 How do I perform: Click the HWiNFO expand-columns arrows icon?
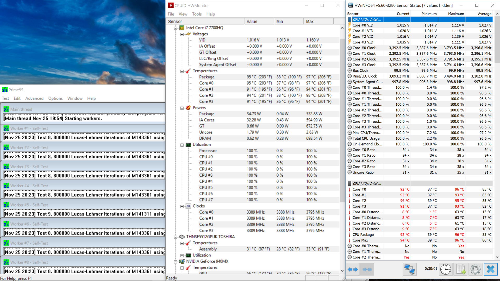353,270
